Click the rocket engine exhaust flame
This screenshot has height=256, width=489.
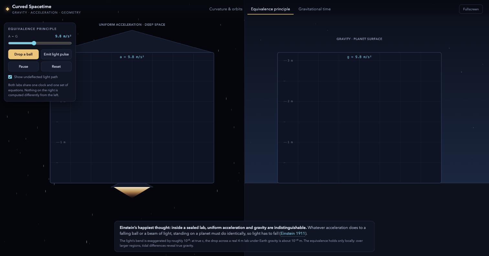coord(132,192)
